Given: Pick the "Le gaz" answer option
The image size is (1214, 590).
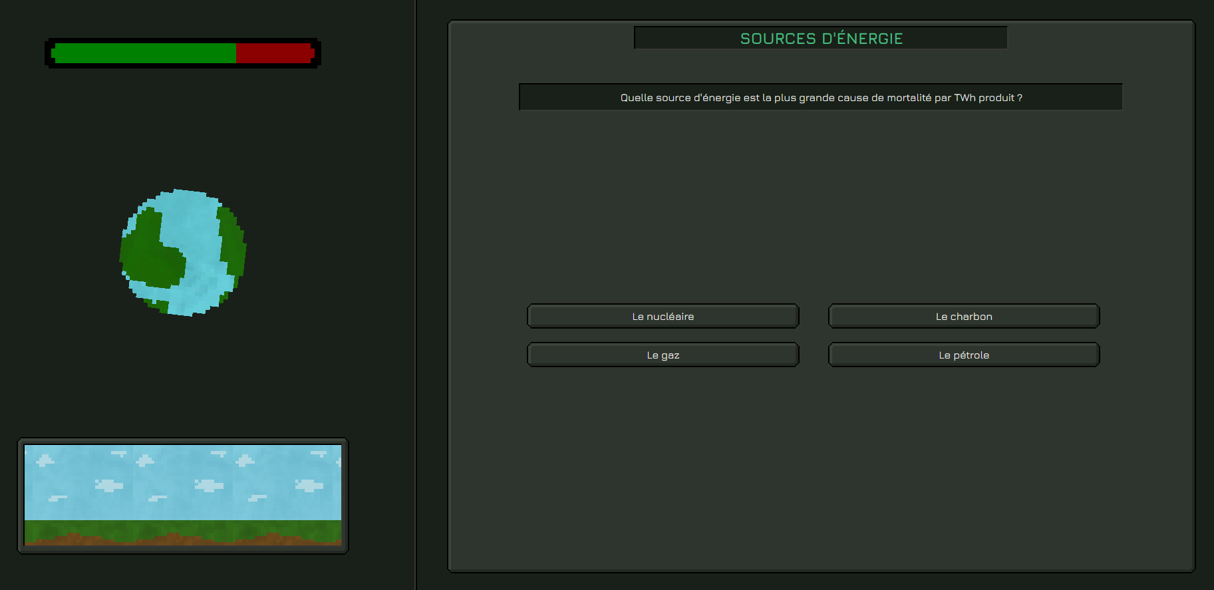Looking at the screenshot, I should (663, 355).
